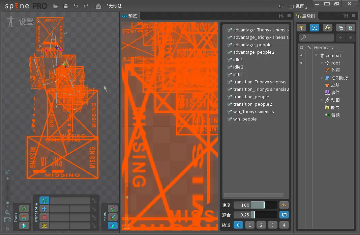This screenshot has height=235, width=360.
Task: Select the Scale transform tool
Action: 44,217
